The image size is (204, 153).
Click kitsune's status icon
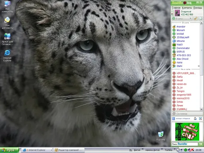[174, 41]
